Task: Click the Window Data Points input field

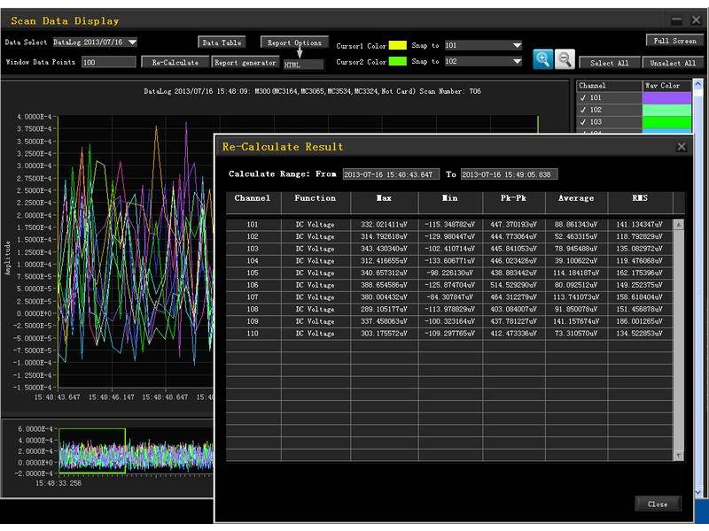Action: pos(108,63)
